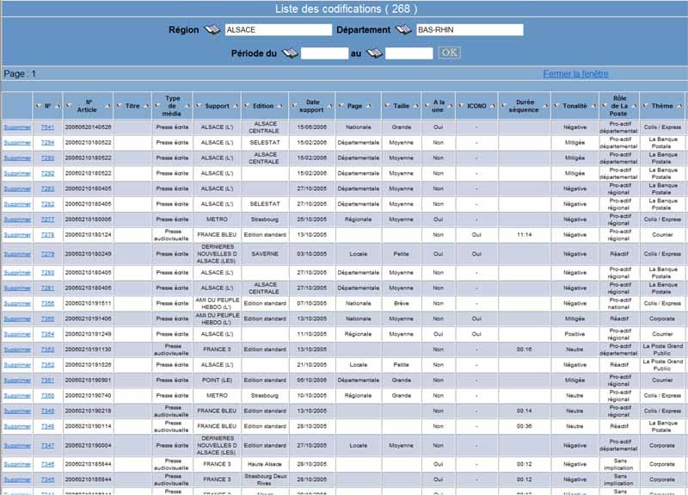The image size is (688, 495).
Task: Click the 'Période du' start date field
Action: pyautogui.click(x=325, y=53)
